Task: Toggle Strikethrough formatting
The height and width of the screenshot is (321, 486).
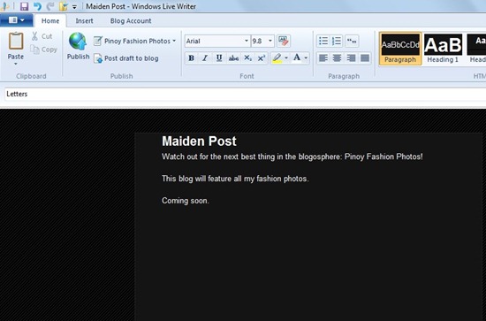Action: 233,58
